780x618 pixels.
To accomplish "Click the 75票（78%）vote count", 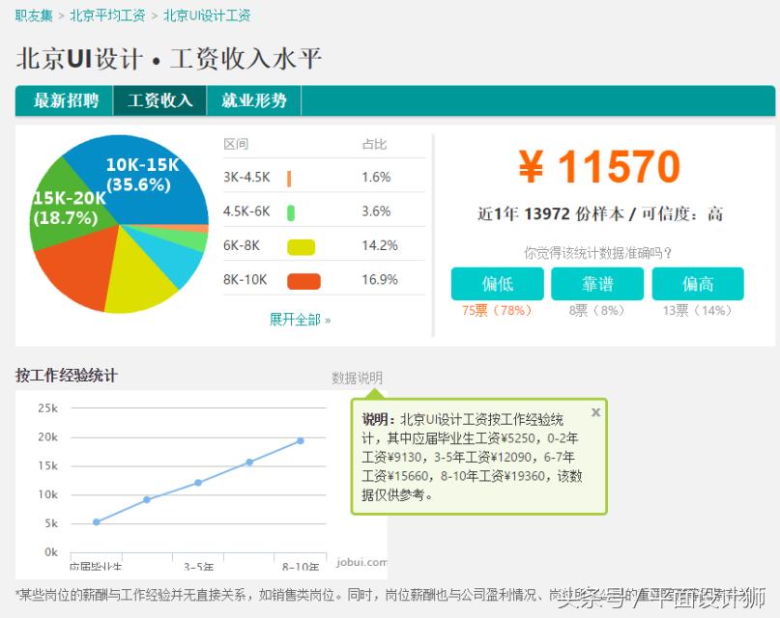I will [x=497, y=309].
